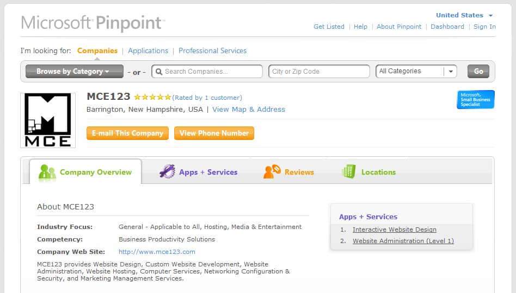Open the MCE company logo image
This screenshot has width=516, height=293.
[48, 120]
